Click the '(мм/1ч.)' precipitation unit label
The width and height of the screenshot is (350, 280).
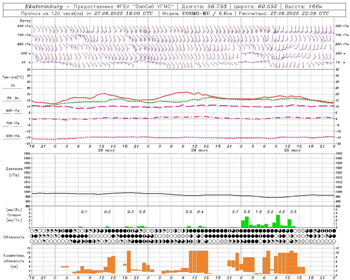(x=14, y=220)
